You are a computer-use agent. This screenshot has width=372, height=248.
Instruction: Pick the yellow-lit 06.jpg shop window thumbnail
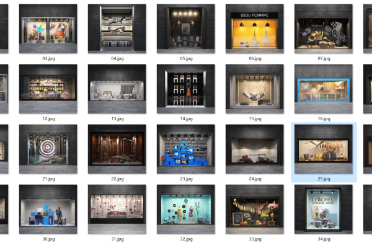coord(254,29)
